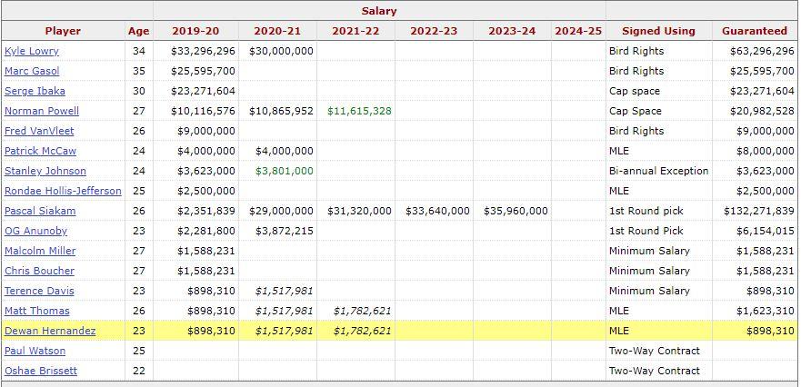801x387 pixels.
Task: Select Kyle Lowry's age 34 cell
Action: (x=139, y=51)
